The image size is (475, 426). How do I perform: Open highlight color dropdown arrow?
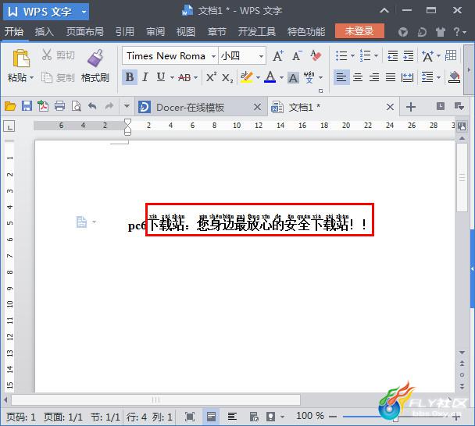click(258, 78)
